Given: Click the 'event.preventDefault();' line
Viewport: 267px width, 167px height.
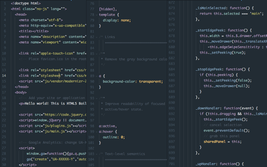Looking at the screenshot, I should click(x=227, y=131).
